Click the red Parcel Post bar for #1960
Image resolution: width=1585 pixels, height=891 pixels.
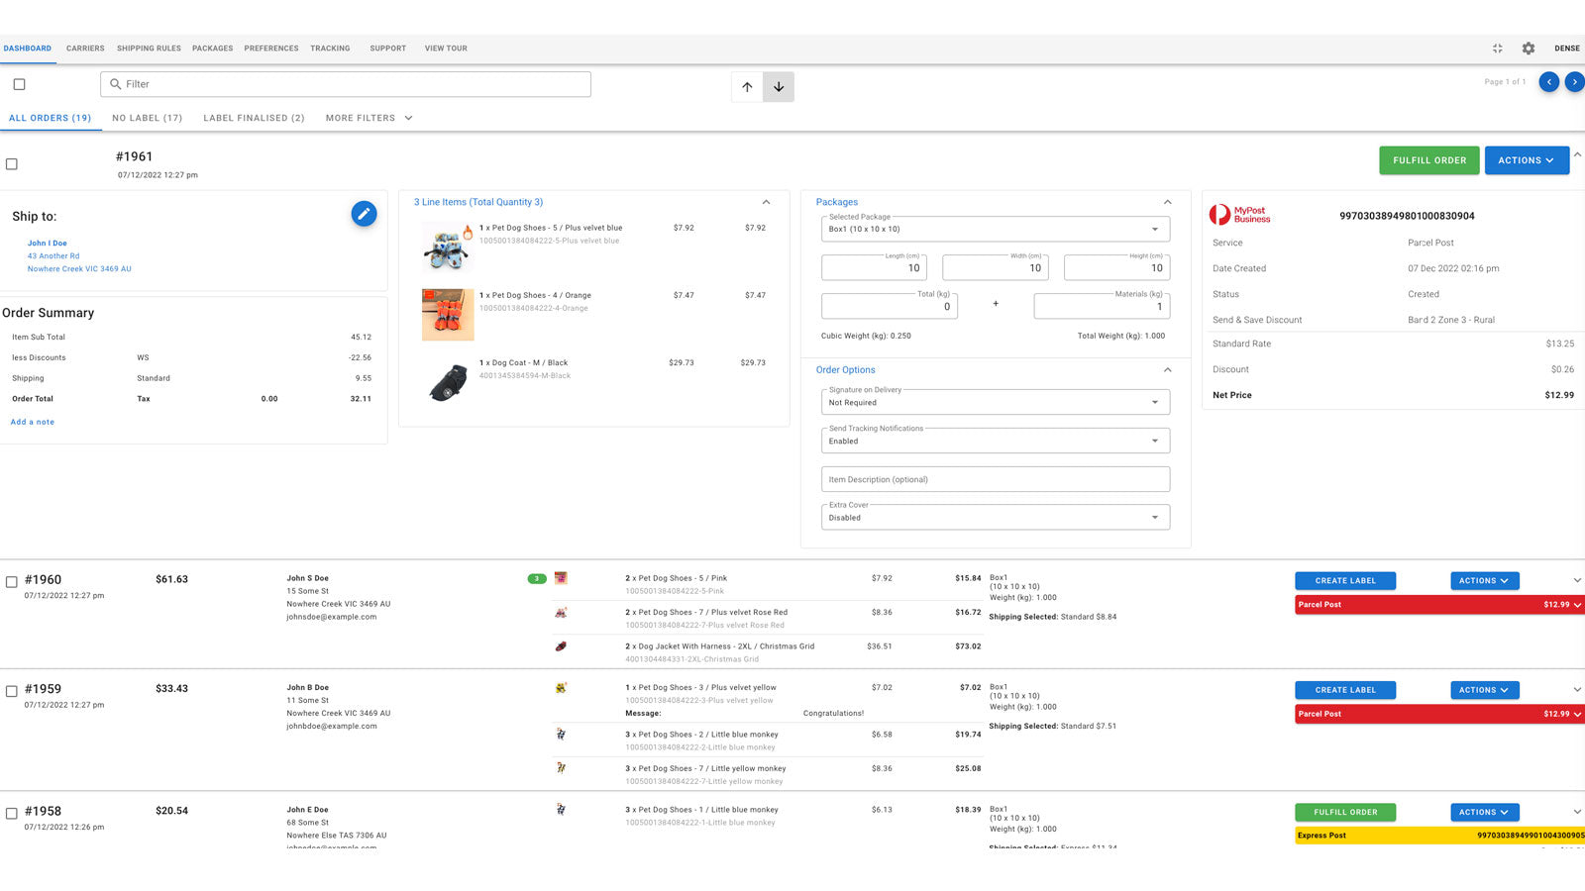click(1438, 605)
